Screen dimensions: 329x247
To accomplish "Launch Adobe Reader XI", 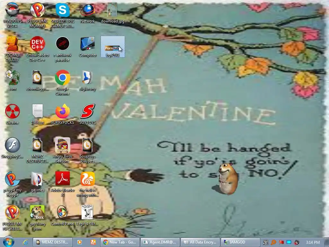I will point(63,184).
